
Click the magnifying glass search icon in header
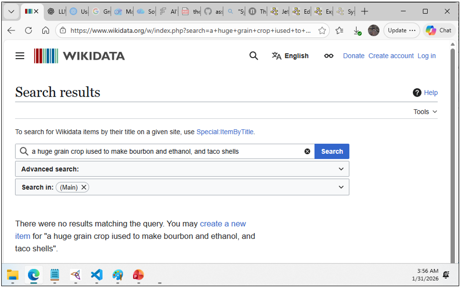(253, 56)
